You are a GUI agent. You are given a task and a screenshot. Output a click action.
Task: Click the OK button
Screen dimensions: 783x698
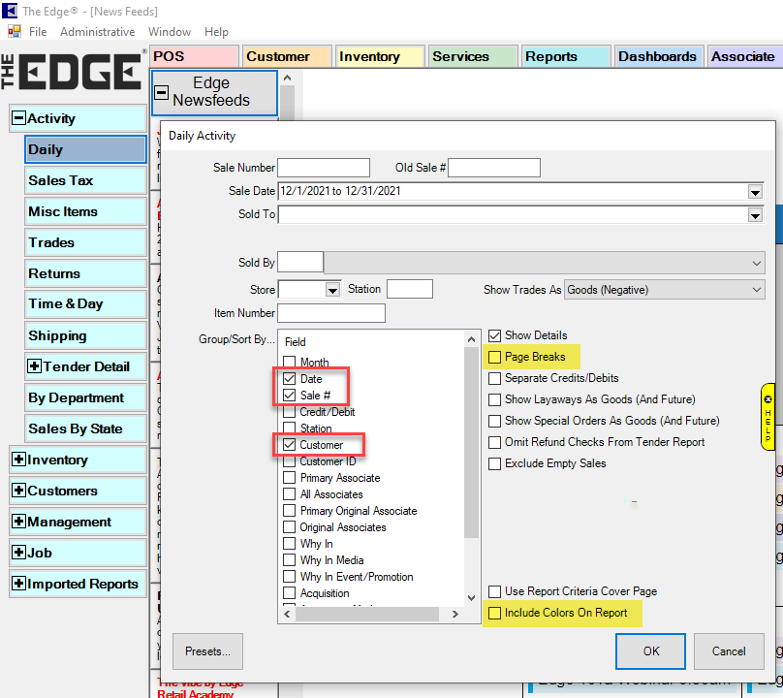(651, 651)
